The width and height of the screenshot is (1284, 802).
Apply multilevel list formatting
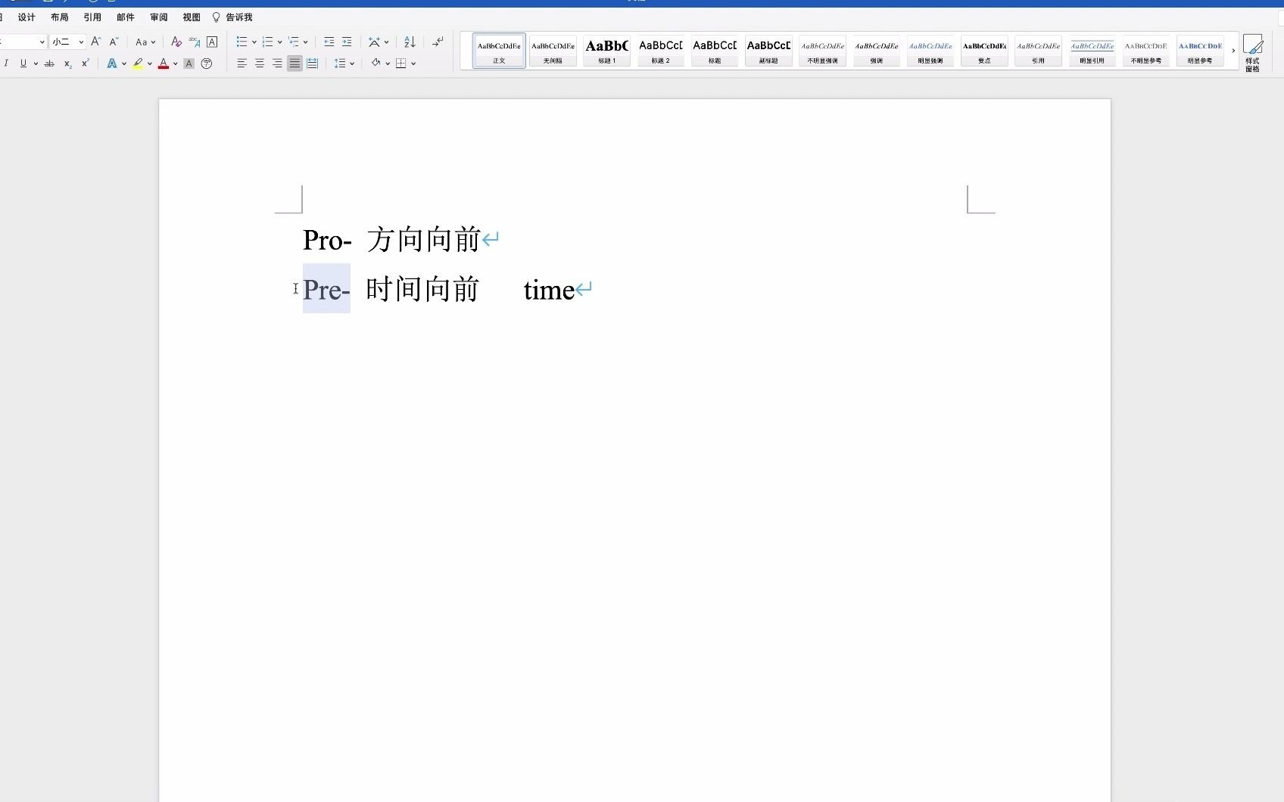[x=294, y=42]
